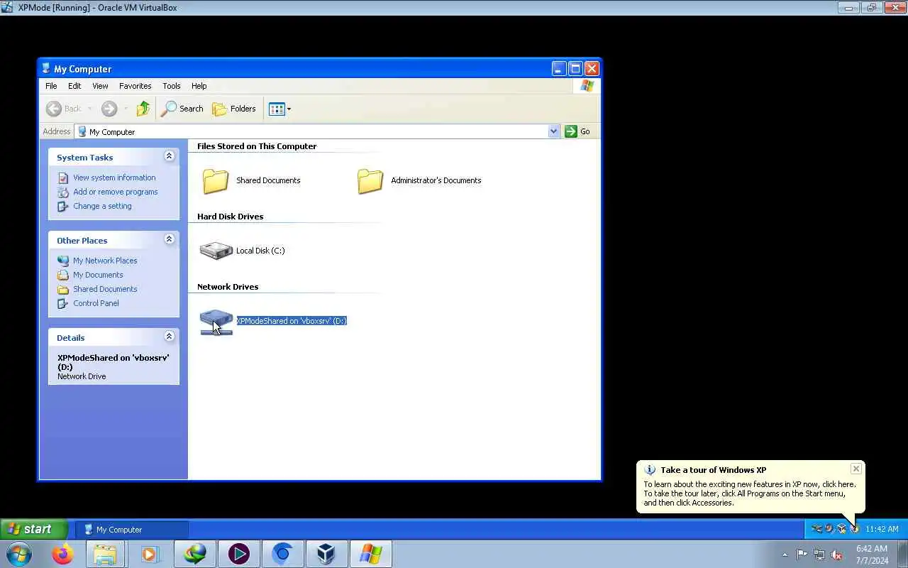Click the host clock showing 6:42 AM
The width and height of the screenshot is (908, 568).
tap(872, 555)
